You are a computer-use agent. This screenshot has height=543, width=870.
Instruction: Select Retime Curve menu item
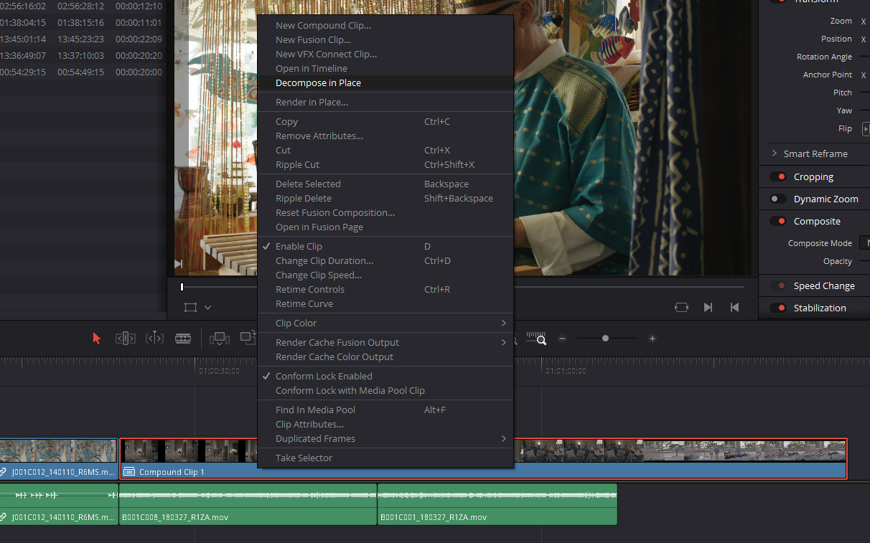coord(385,303)
